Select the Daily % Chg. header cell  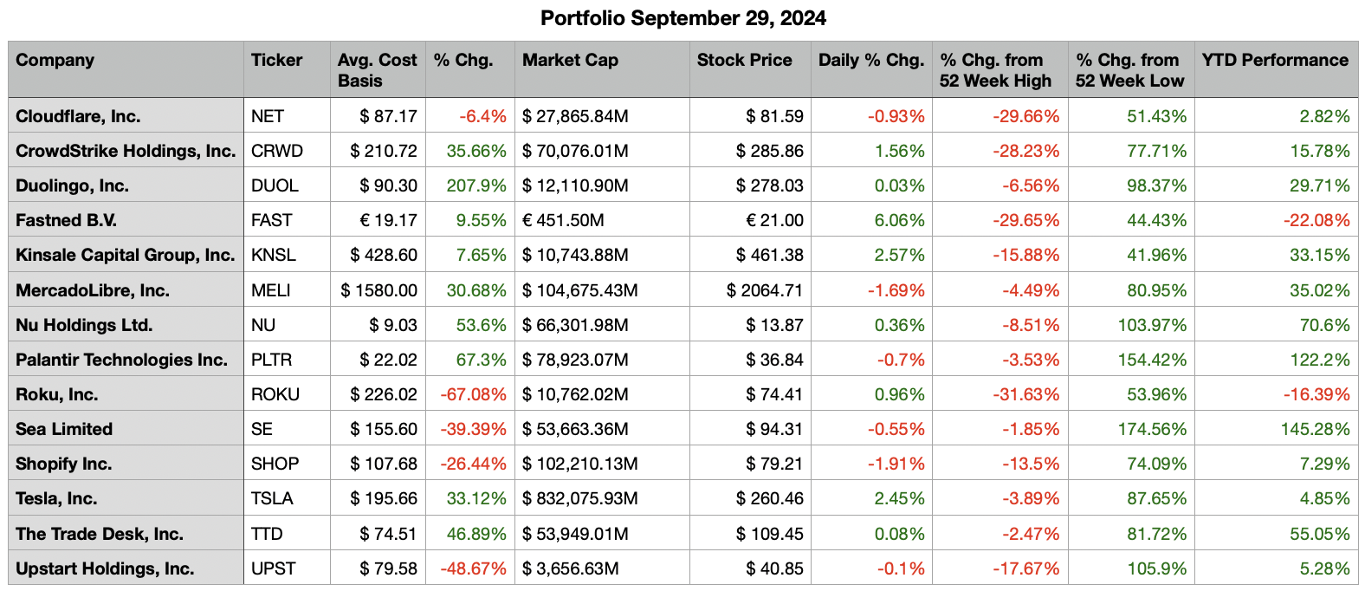(x=870, y=60)
